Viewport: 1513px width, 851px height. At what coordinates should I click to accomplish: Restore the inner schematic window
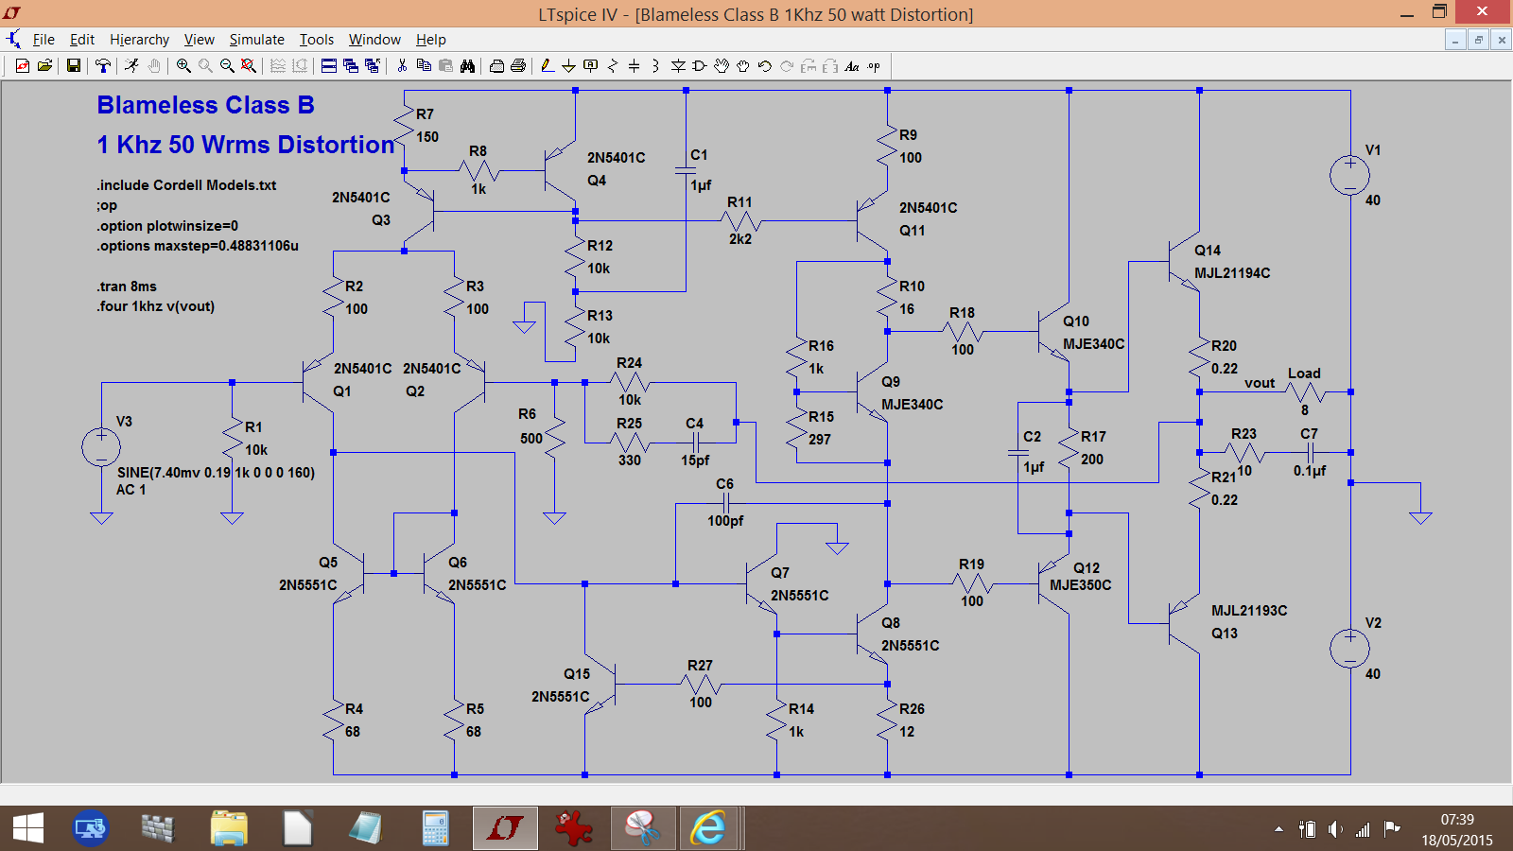point(1479,40)
